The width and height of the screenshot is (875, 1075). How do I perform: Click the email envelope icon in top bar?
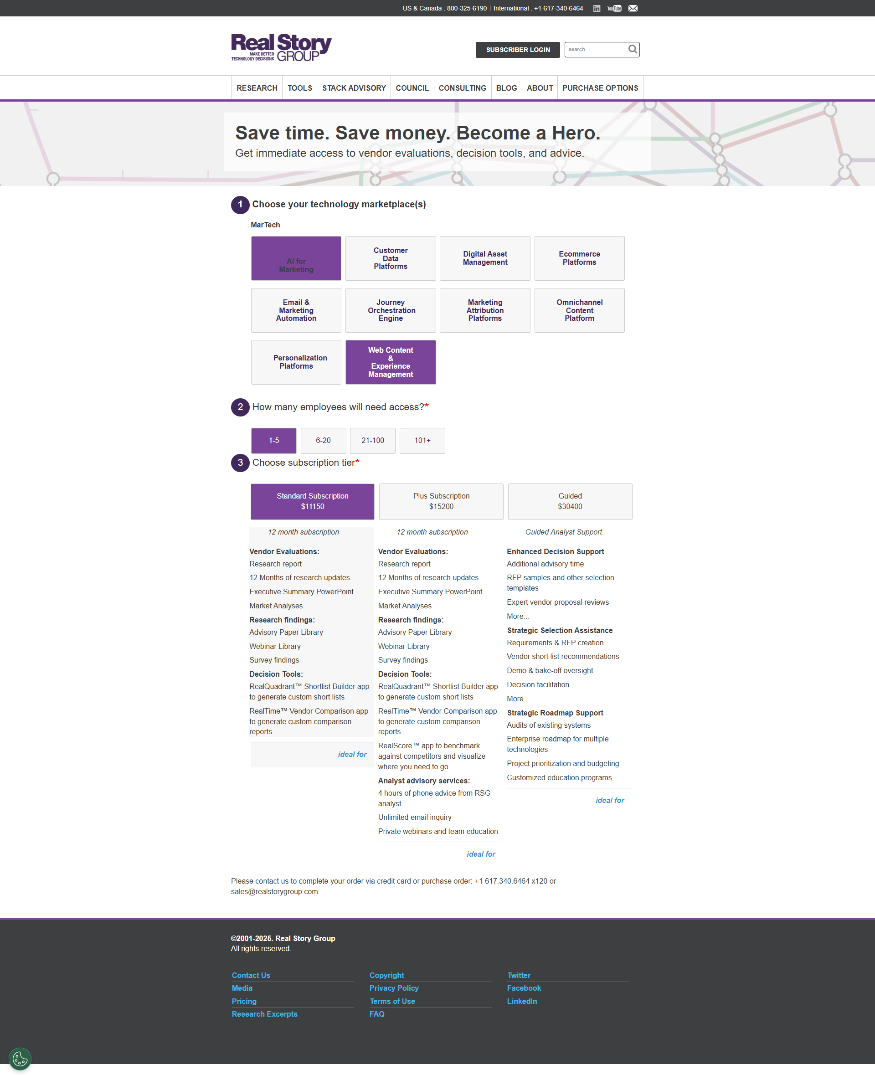[x=633, y=8]
